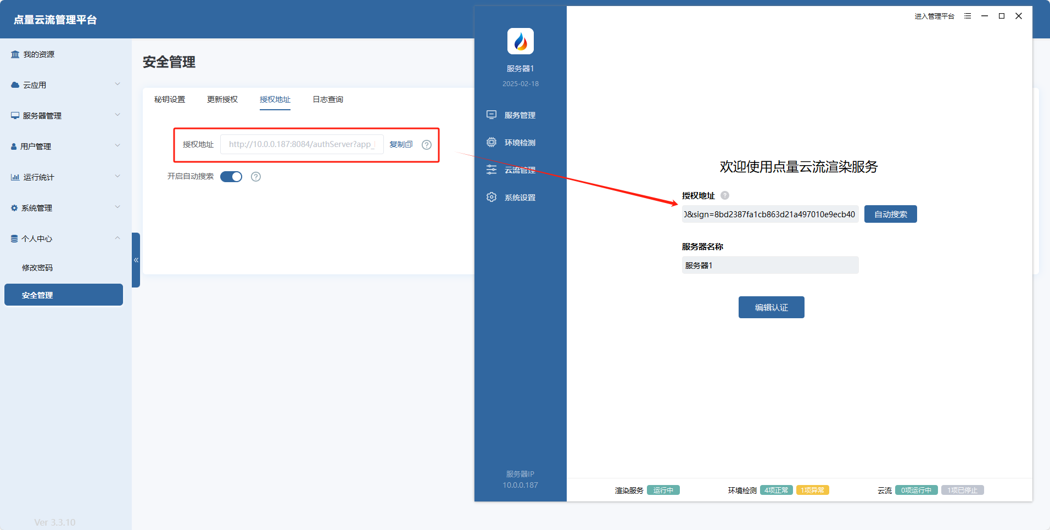
Task: Collapse the 个人中心 section chevron
Action: pyautogui.click(x=118, y=238)
